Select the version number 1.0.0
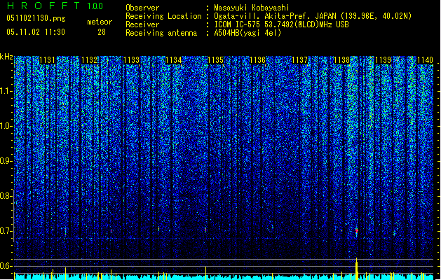Viewport: 441px width, 280px height. click(x=95, y=6)
